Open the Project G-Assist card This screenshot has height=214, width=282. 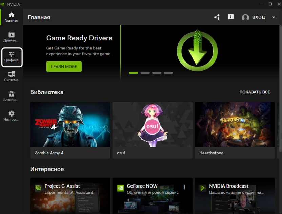(x=70, y=196)
